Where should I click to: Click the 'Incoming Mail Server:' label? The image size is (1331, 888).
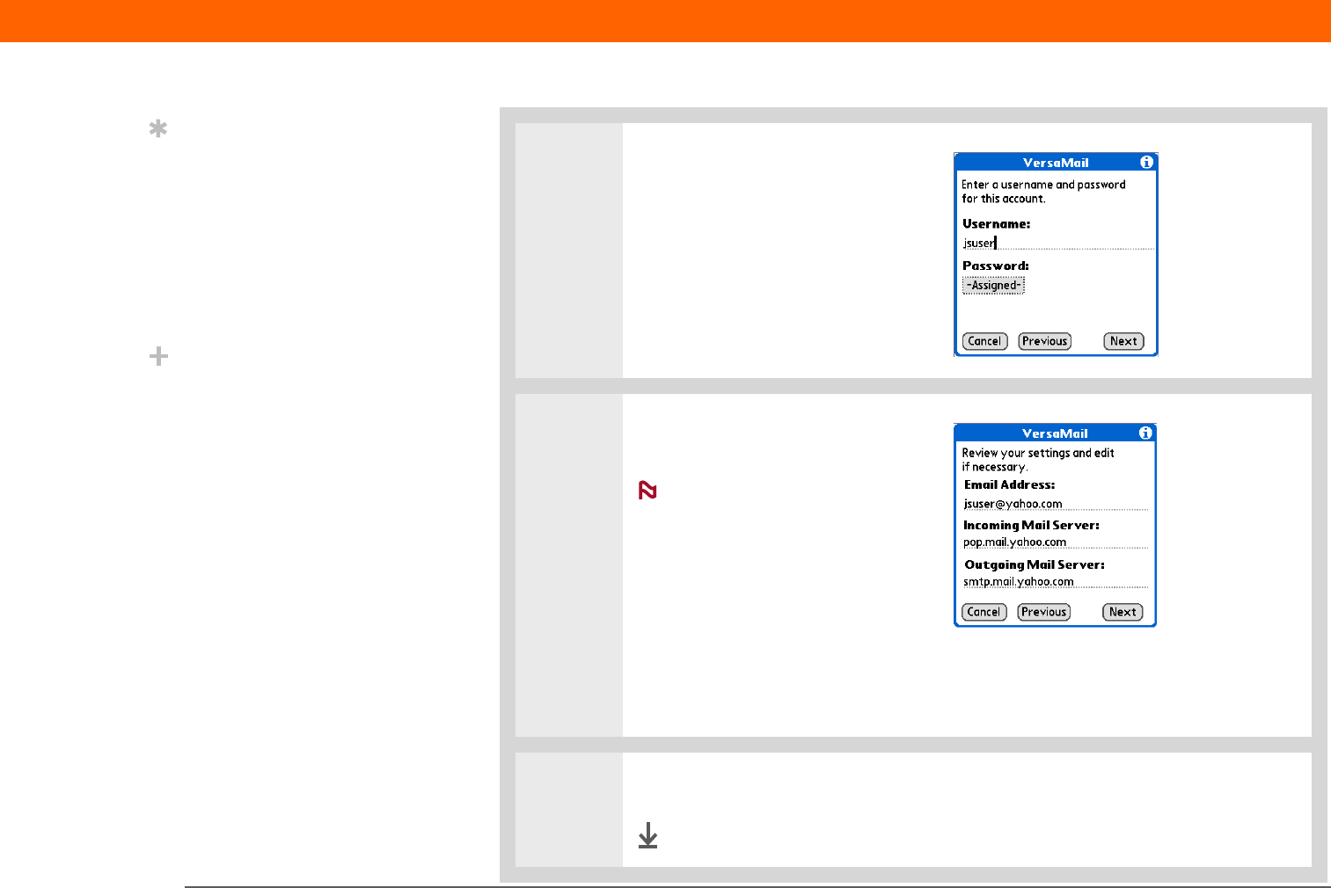[x=1031, y=525]
